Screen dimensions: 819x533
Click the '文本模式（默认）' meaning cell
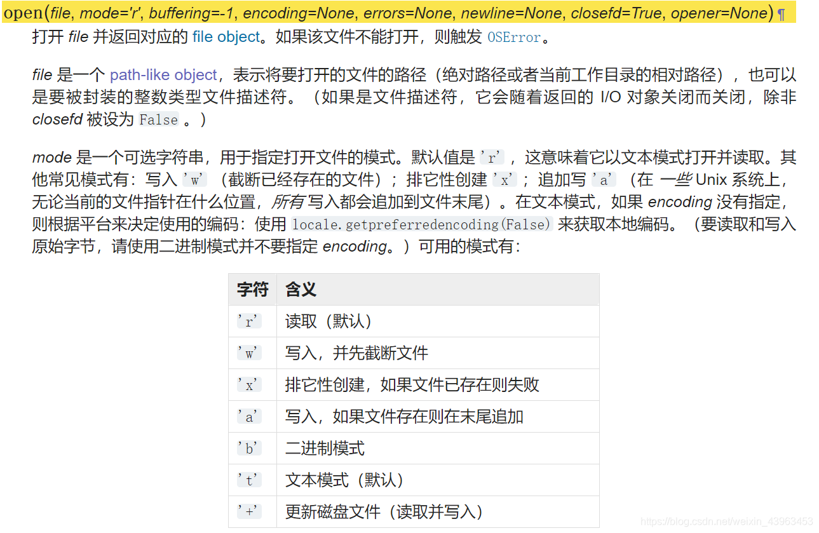point(438,480)
